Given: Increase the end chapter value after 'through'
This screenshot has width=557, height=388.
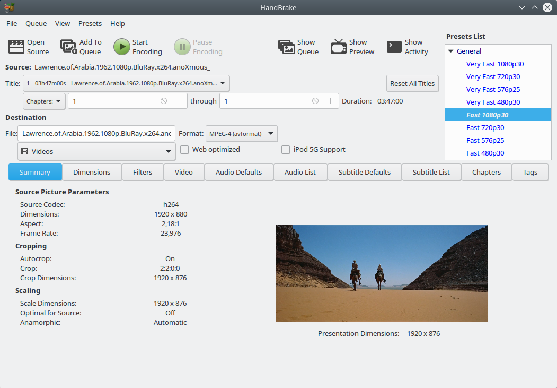Looking at the screenshot, I should tap(330, 101).
